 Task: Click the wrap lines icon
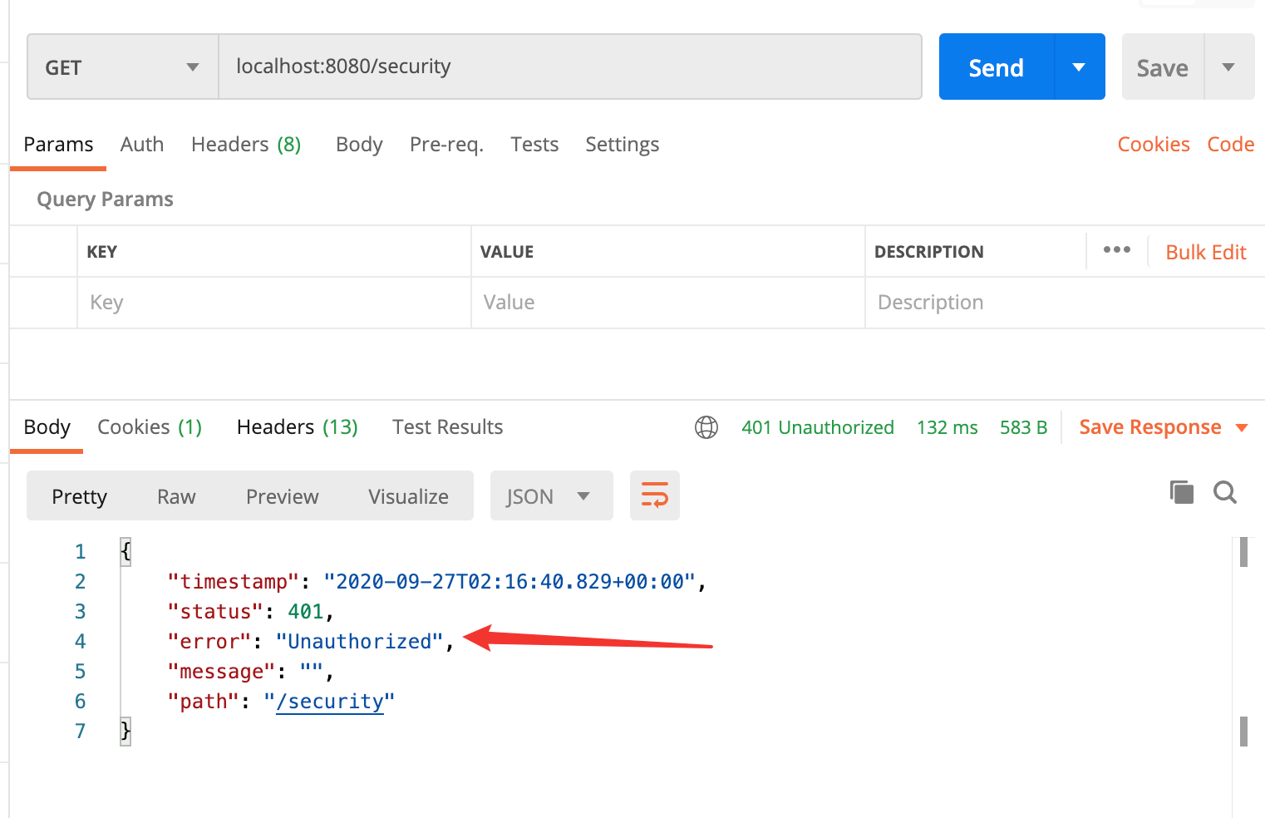click(x=654, y=495)
